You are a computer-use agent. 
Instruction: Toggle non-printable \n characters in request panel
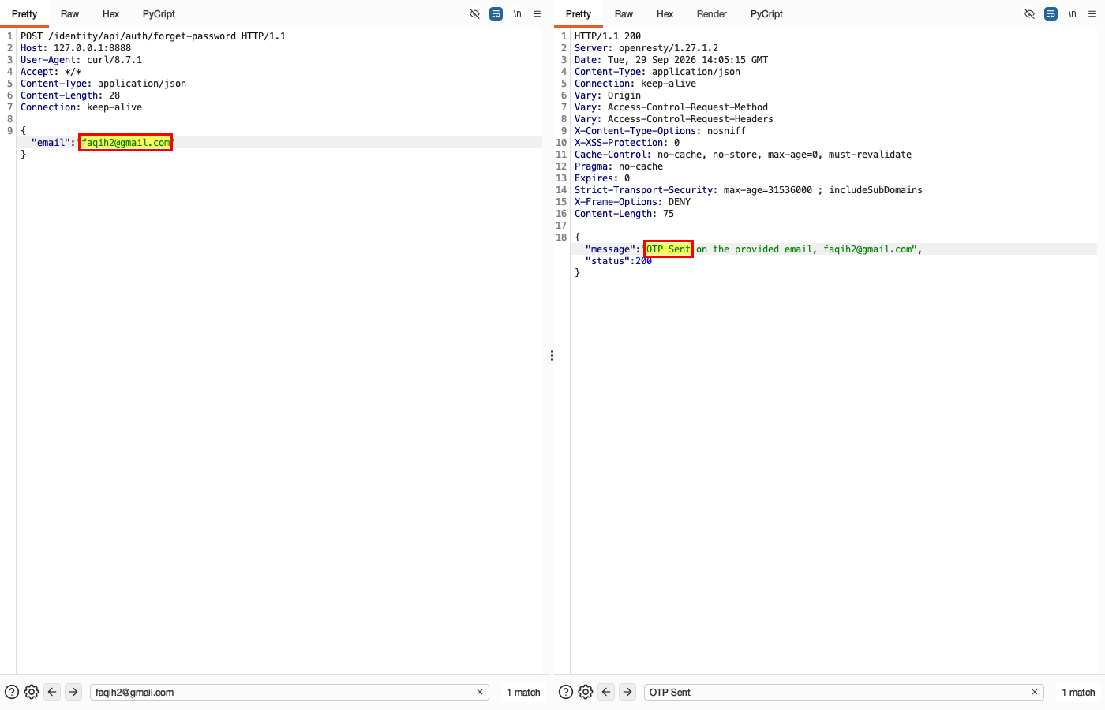click(518, 14)
